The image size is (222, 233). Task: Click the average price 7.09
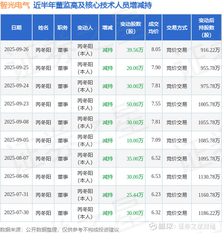[156, 140]
